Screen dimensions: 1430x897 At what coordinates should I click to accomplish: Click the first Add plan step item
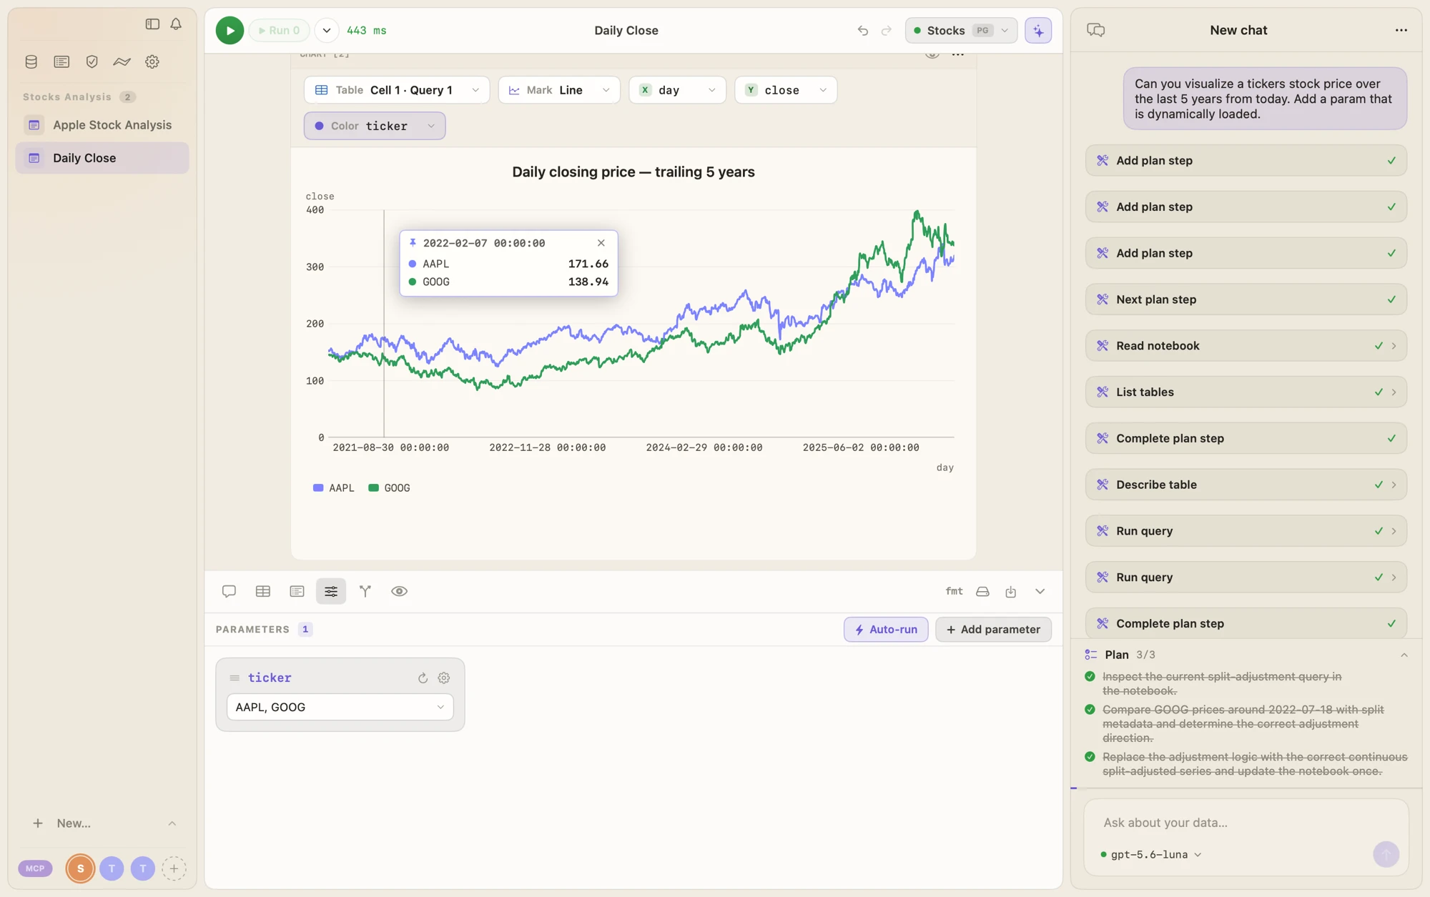click(1246, 161)
